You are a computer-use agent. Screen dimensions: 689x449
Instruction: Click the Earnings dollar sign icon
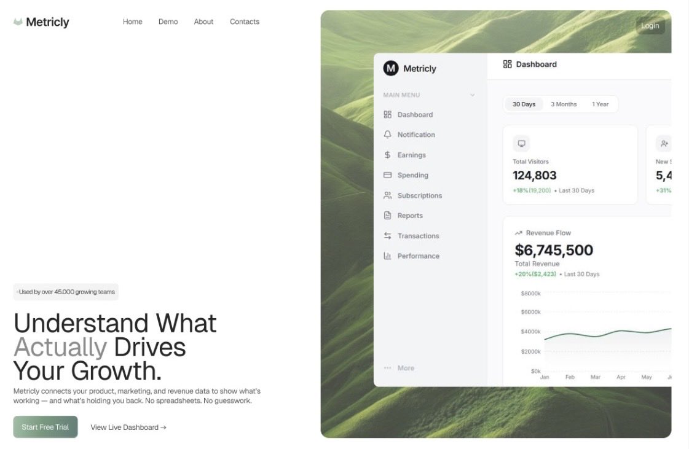(388, 155)
